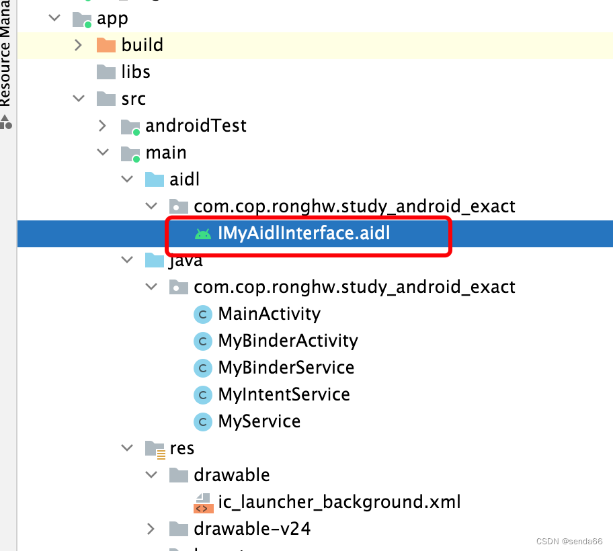Expand the androidTest folder
613x551 pixels.
tap(102, 126)
